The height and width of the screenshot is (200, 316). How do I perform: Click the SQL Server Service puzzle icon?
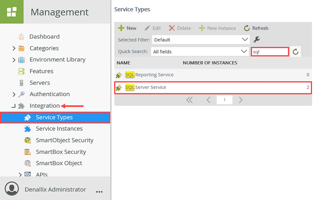(119, 88)
